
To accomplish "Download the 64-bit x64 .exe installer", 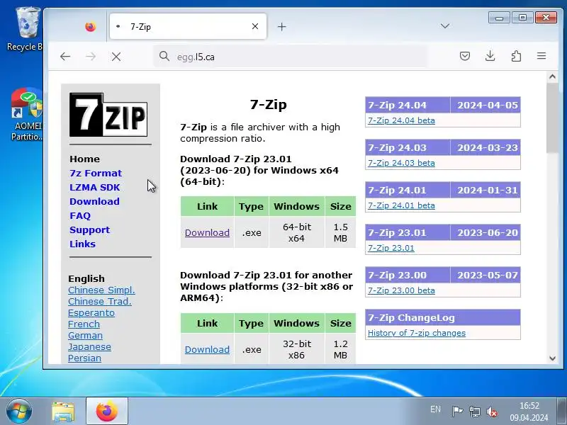I will pos(207,232).
